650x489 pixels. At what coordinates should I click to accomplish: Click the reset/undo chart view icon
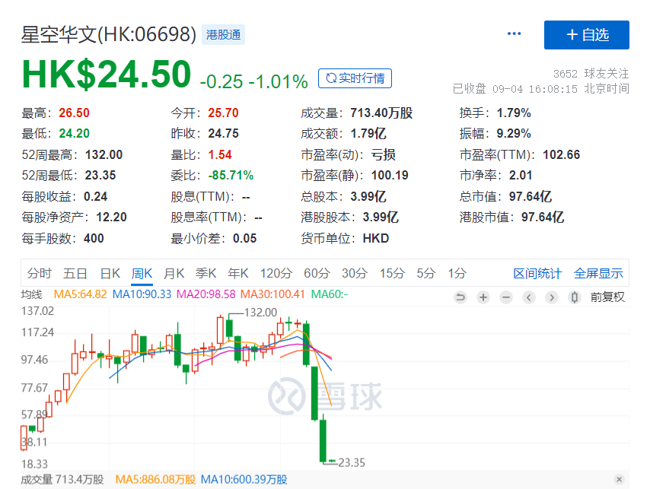pyautogui.click(x=460, y=297)
